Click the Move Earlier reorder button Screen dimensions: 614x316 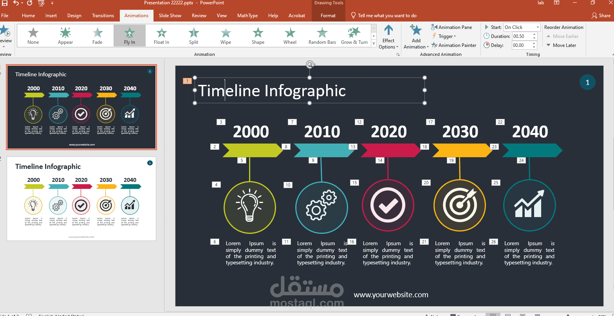pos(562,36)
